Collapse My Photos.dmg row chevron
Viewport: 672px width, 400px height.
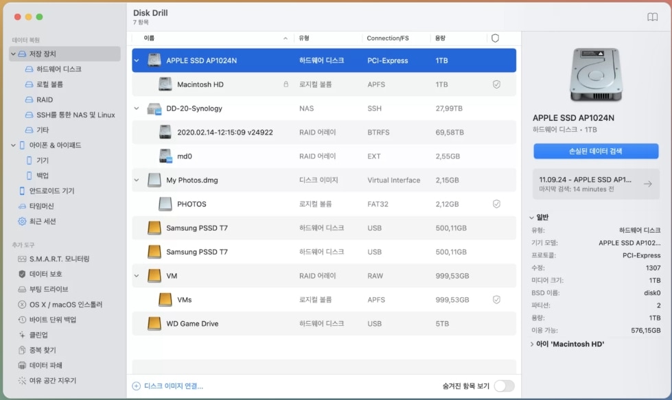point(137,180)
